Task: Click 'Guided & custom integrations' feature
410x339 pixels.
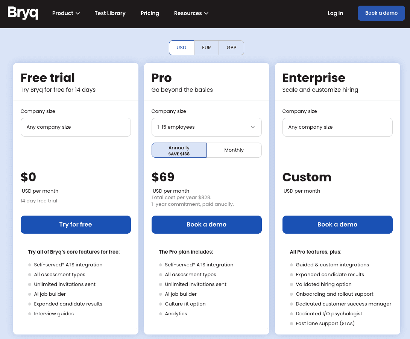Action: coord(333,265)
